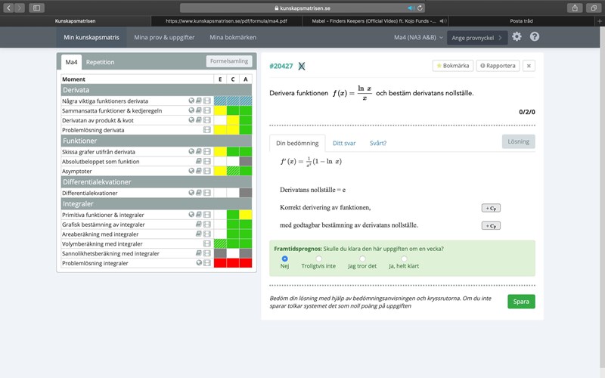Select the 'Jag tror det' radio option

(x=362, y=259)
